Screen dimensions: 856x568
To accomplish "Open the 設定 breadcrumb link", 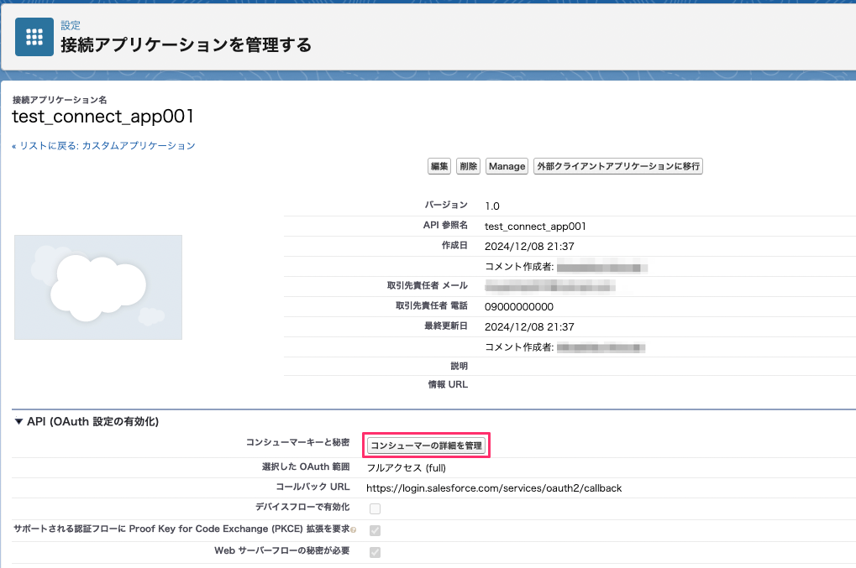I will (x=71, y=25).
